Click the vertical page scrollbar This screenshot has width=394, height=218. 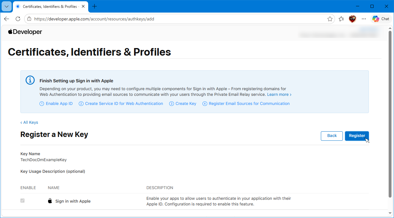[390, 114]
